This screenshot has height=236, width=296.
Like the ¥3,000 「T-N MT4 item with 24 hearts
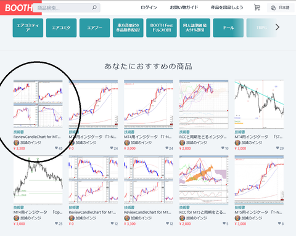click(x=167, y=148)
